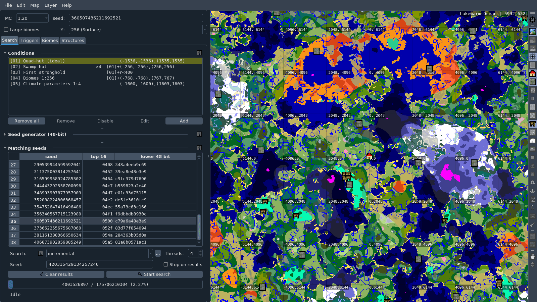
Task: Open the Go to coordinates crosshair tool
Action: point(533,20)
